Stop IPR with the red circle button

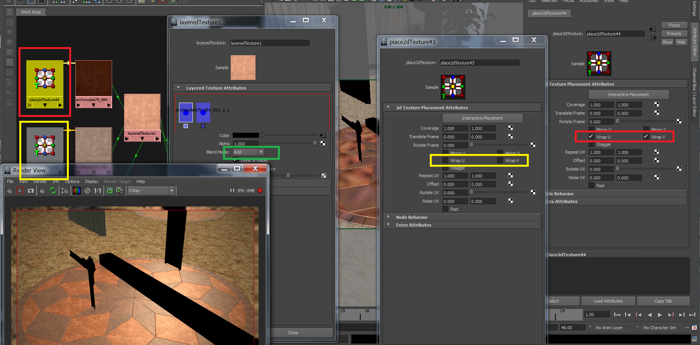[x=260, y=191]
